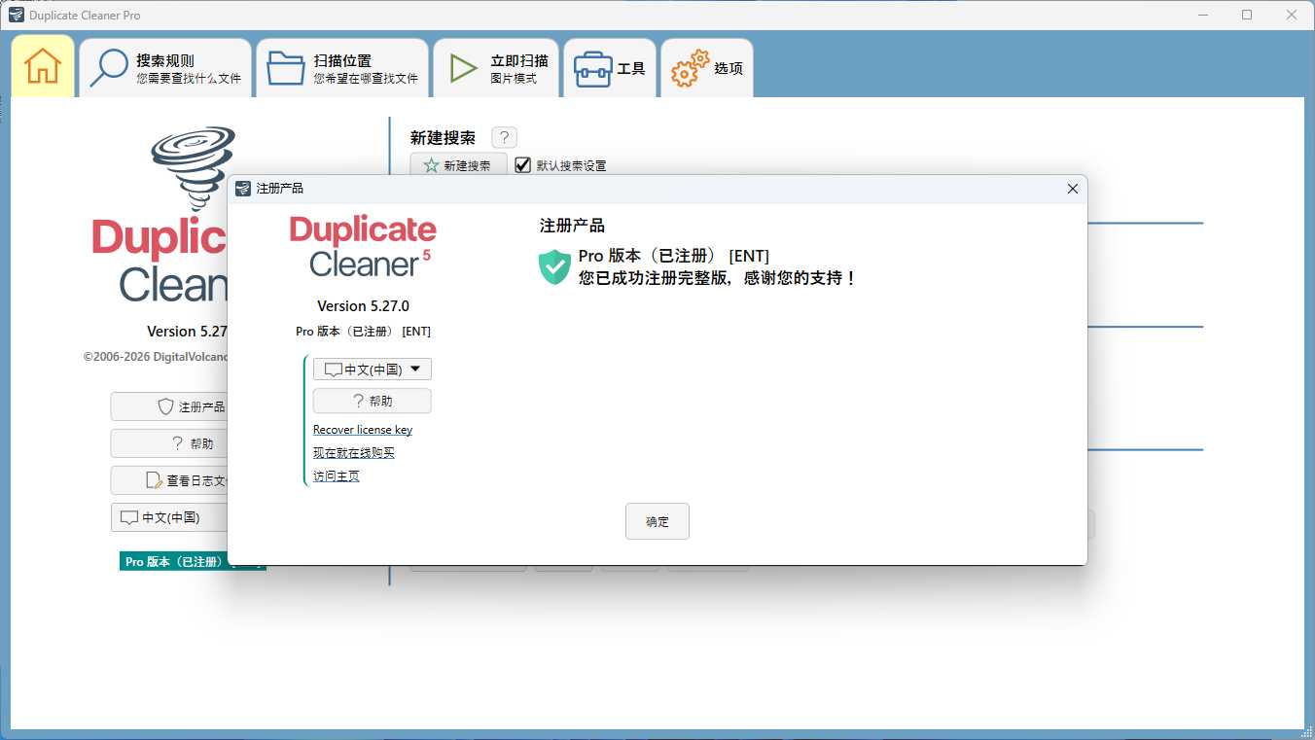Close the Duplicate Cleaner Pro main window

(1292, 15)
